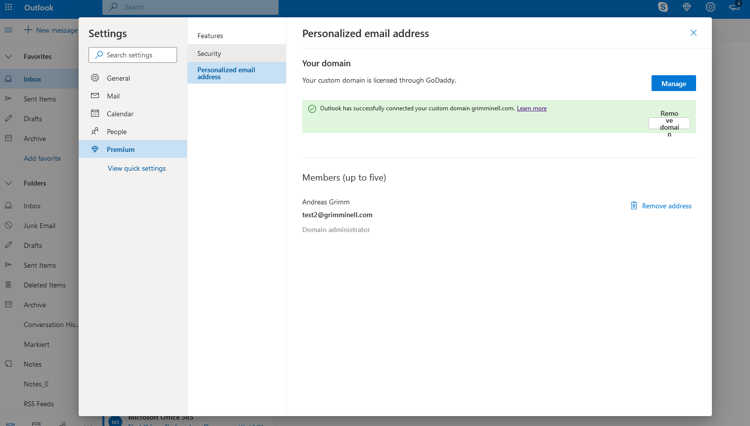Toggle the hamburger navigation menu

[x=8, y=30]
